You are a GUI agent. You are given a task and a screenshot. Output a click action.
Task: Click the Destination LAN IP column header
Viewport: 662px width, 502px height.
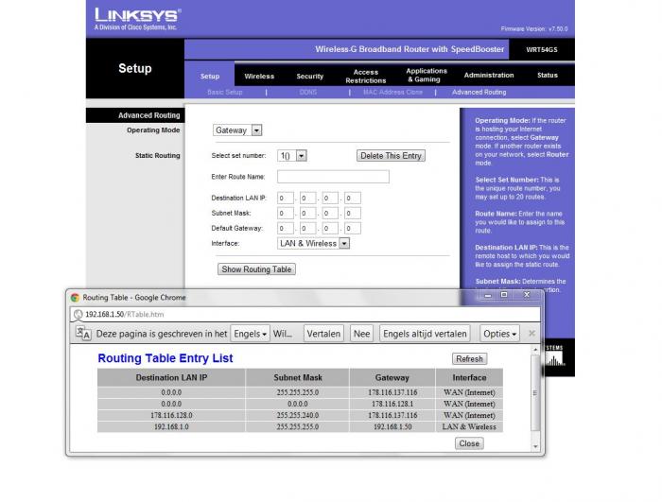pos(171,377)
